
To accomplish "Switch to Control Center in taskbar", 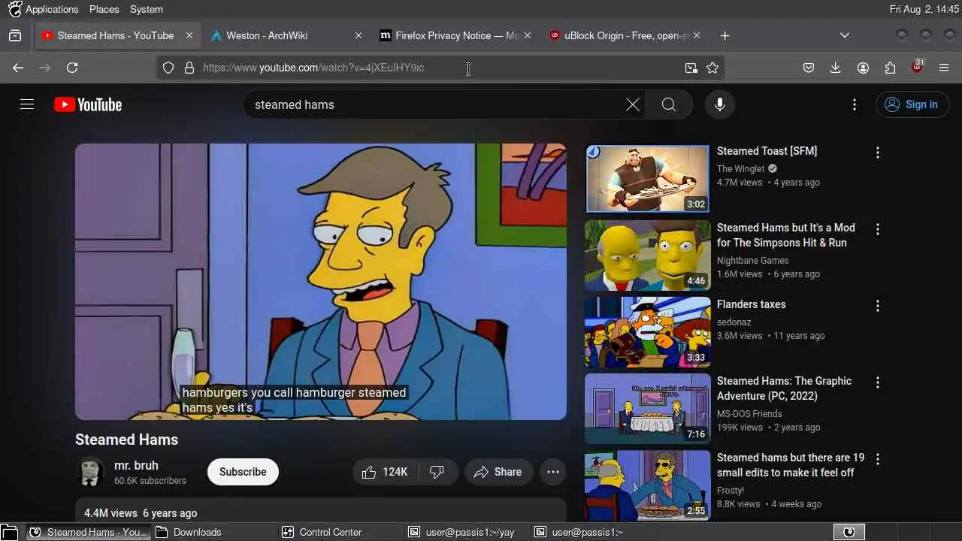I will click(340, 532).
